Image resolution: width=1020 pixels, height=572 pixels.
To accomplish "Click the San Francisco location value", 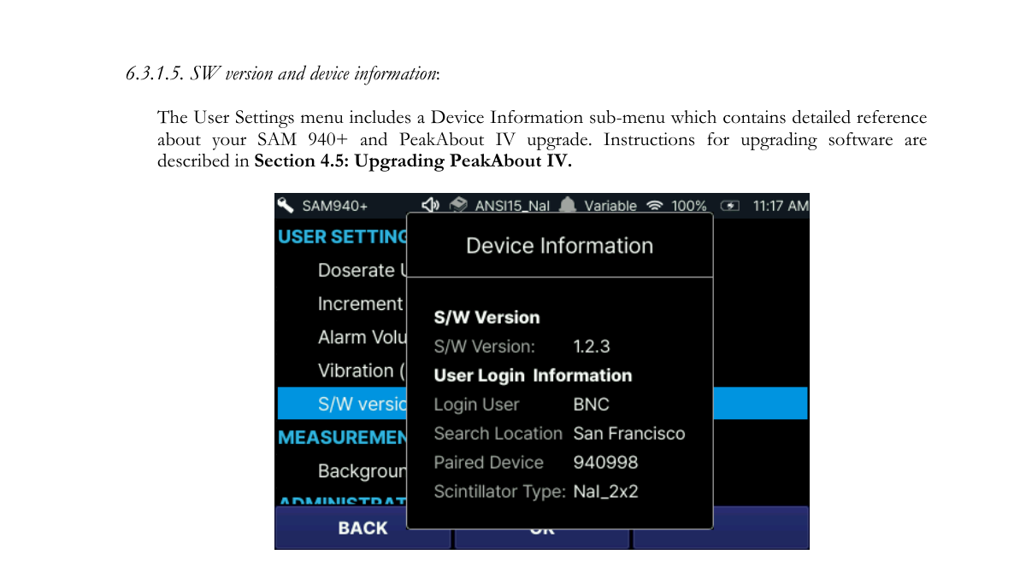I will click(x=629, y=434).
